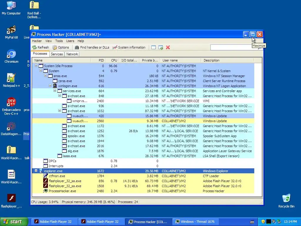Click CPU Usage in status bar
This screenshot has width=301, height=226.
tap(45, 202)
